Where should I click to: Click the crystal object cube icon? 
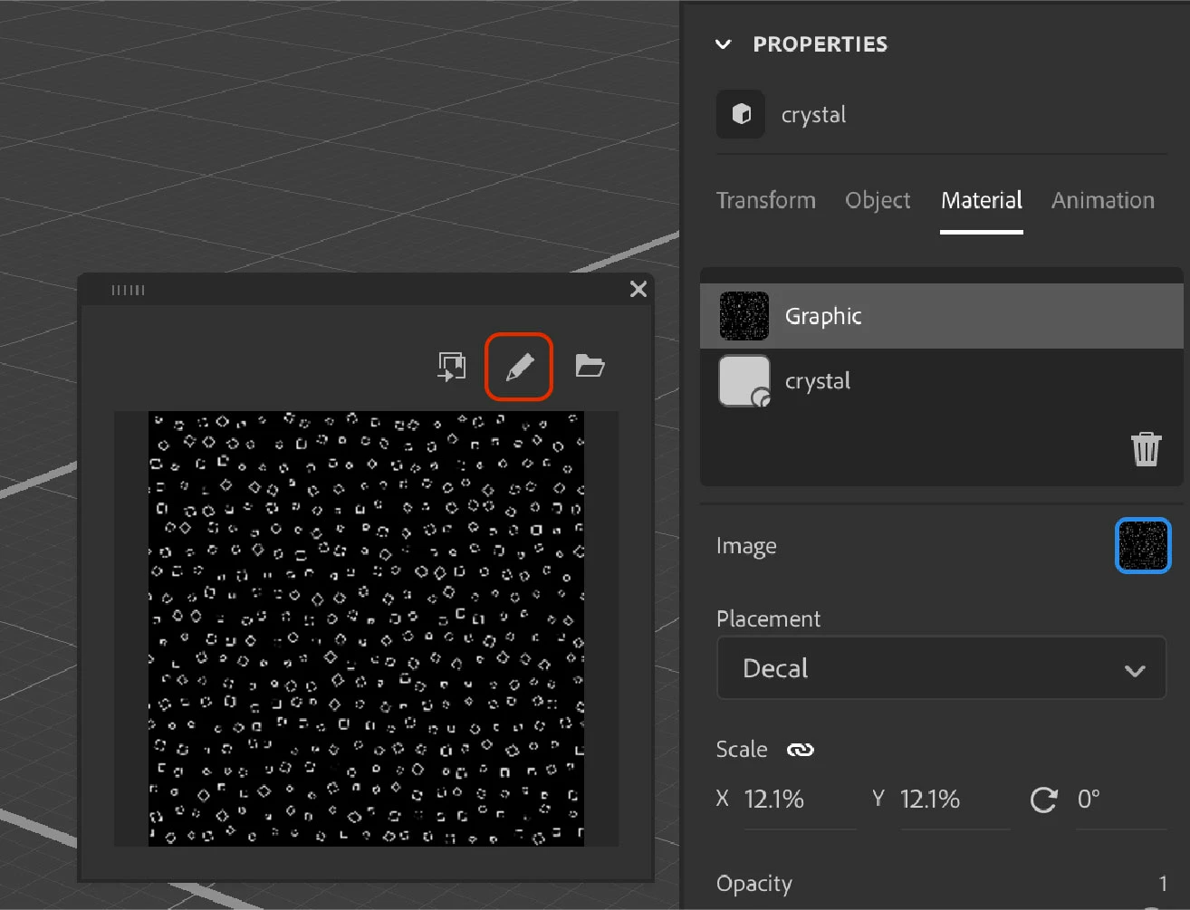(741, 114)
